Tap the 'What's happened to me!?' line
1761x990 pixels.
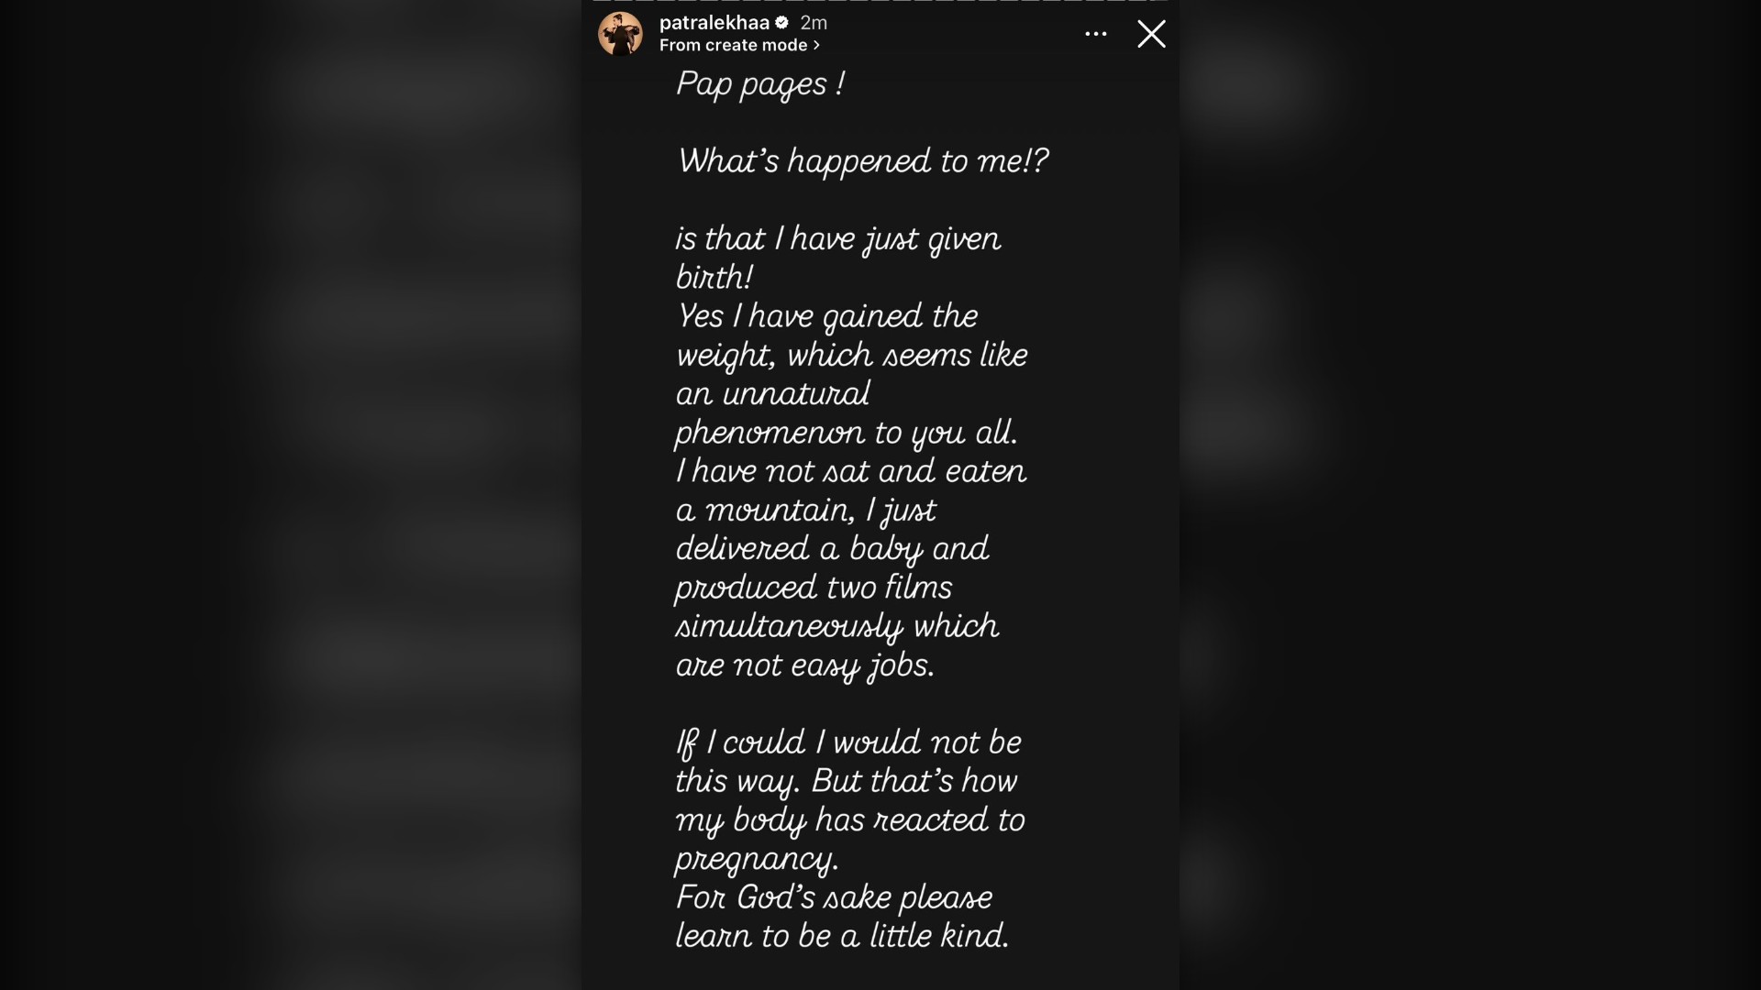(x=861, y=161)
